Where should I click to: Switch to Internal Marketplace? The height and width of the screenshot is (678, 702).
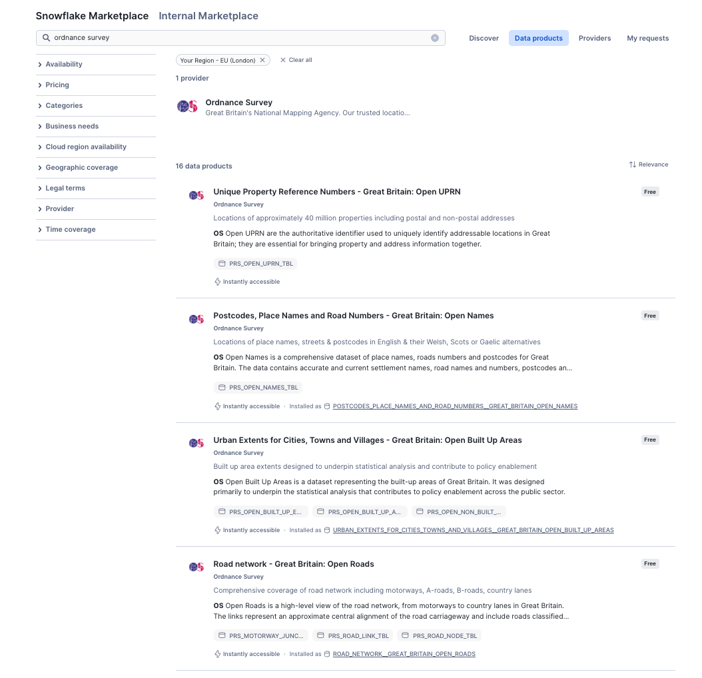tap(208, 16)
